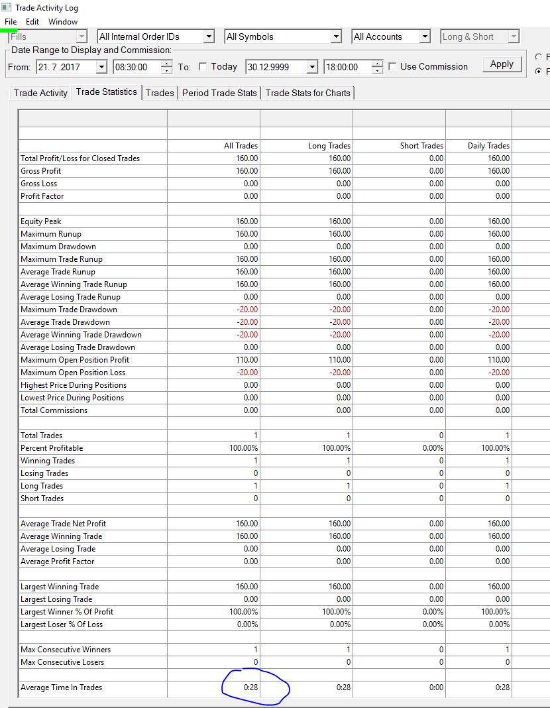
Task: Click Average Time In Trades Short Trades value
Action: [436, 687]
